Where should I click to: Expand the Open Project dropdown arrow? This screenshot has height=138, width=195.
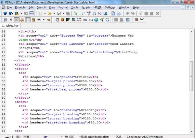point(21,13)
